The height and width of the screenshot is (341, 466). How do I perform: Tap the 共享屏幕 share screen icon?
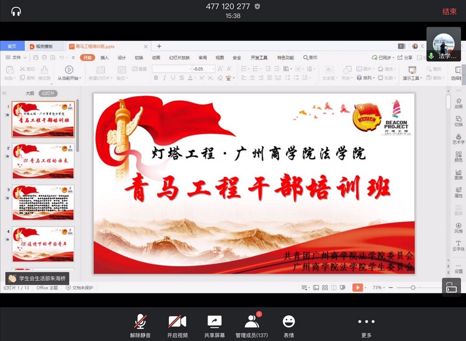click(214, 322)
